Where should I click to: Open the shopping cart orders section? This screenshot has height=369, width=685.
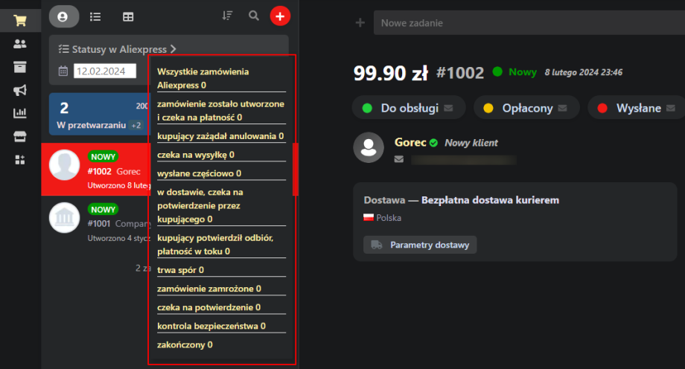[20, 20]
